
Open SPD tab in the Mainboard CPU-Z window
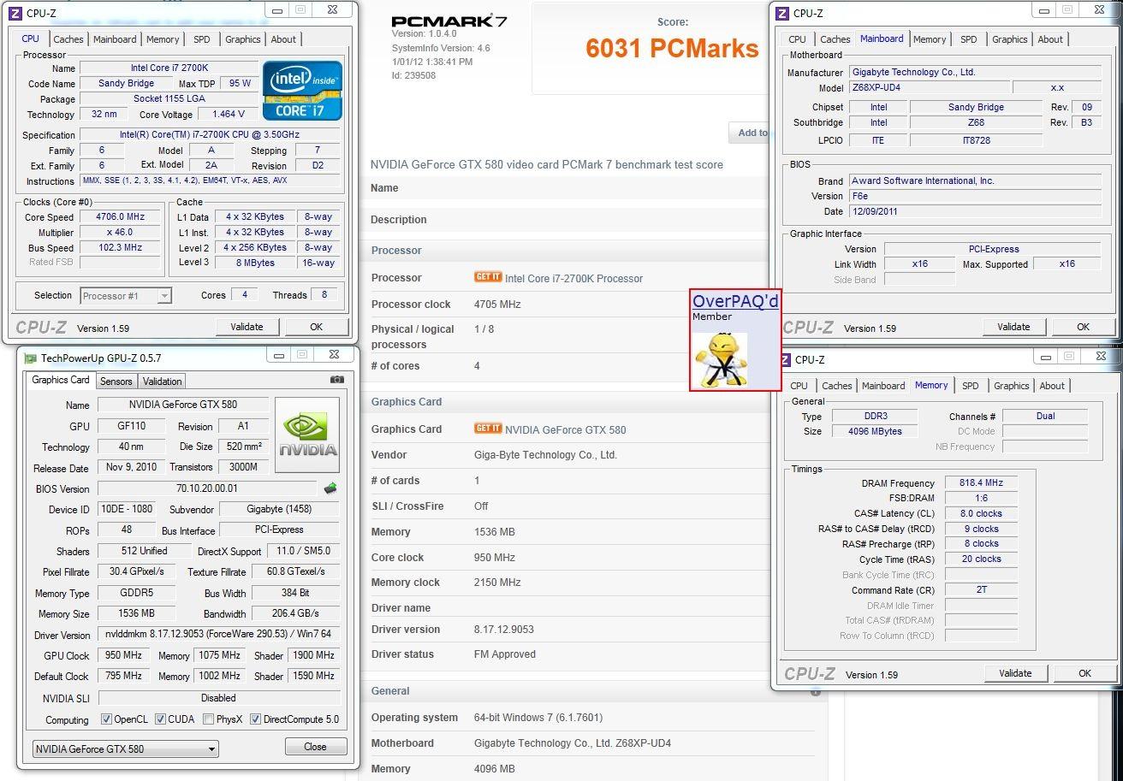(x=968, y=39)
